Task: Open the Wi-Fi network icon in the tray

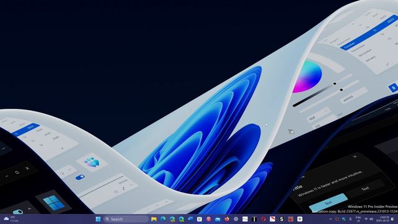Action: (x=366, y=219)
